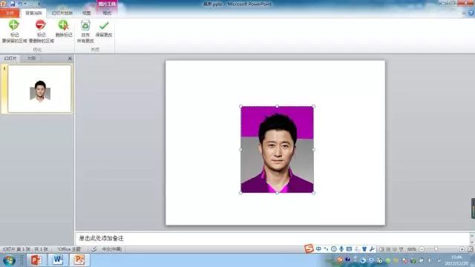Click the Sogou microphone voice input icon

pos(341,249)
